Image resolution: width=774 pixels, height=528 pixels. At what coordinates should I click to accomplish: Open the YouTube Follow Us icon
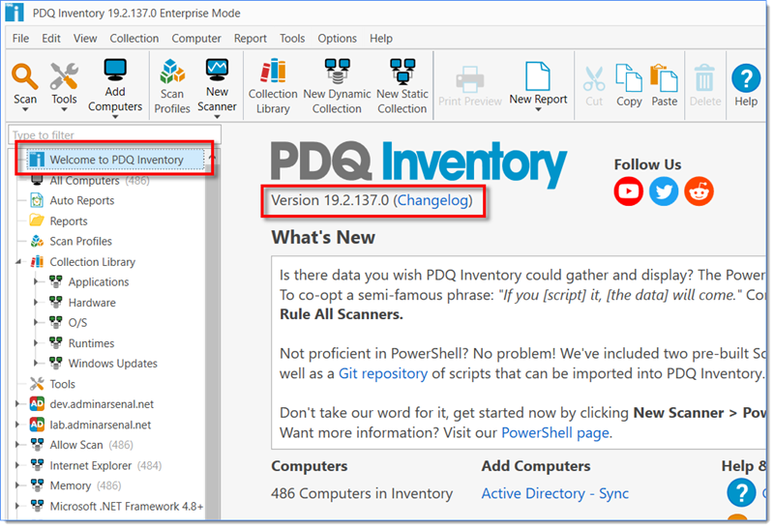(x=628, y=191)
